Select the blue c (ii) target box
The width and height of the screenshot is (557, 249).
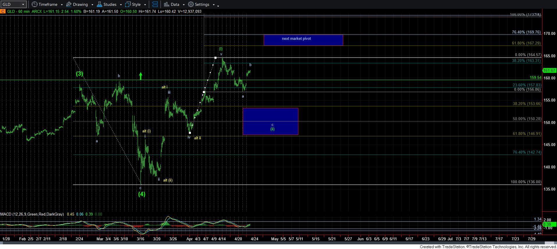point(270,121)
